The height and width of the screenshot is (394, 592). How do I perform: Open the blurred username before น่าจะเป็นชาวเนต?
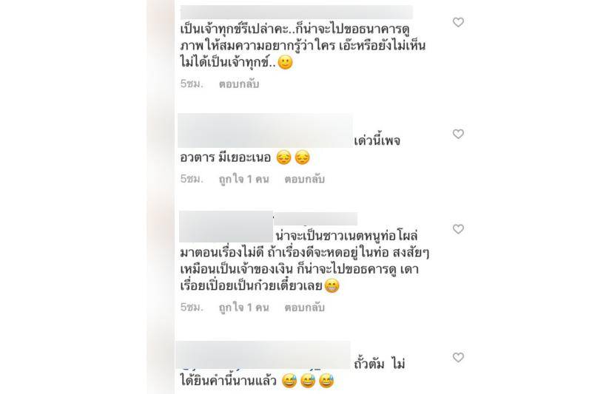[226, 227]
